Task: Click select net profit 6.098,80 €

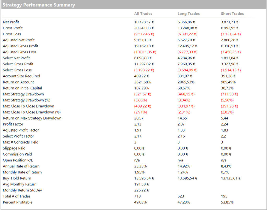Action: pos(143,58)
